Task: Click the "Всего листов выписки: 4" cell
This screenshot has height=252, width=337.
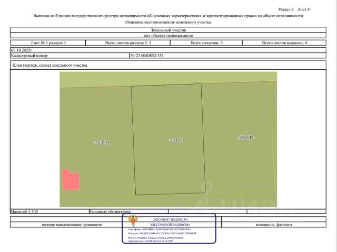Action: click(x=284, y=43)
